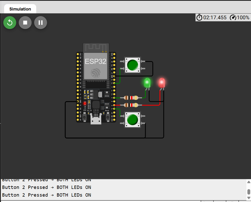Click the simulation timer stopwatch icon
This screenshot has width=251, height=202.
[x=199, y=17]
